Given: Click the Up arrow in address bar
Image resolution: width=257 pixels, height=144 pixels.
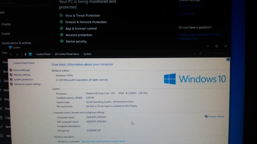Looking at the screenshot, I should (25, 54).
